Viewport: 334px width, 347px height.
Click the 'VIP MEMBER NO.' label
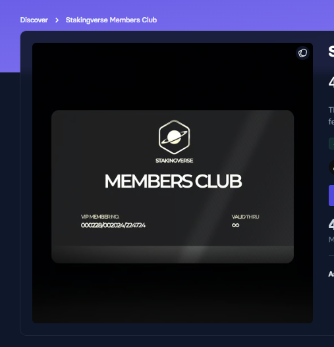(100, 217)
